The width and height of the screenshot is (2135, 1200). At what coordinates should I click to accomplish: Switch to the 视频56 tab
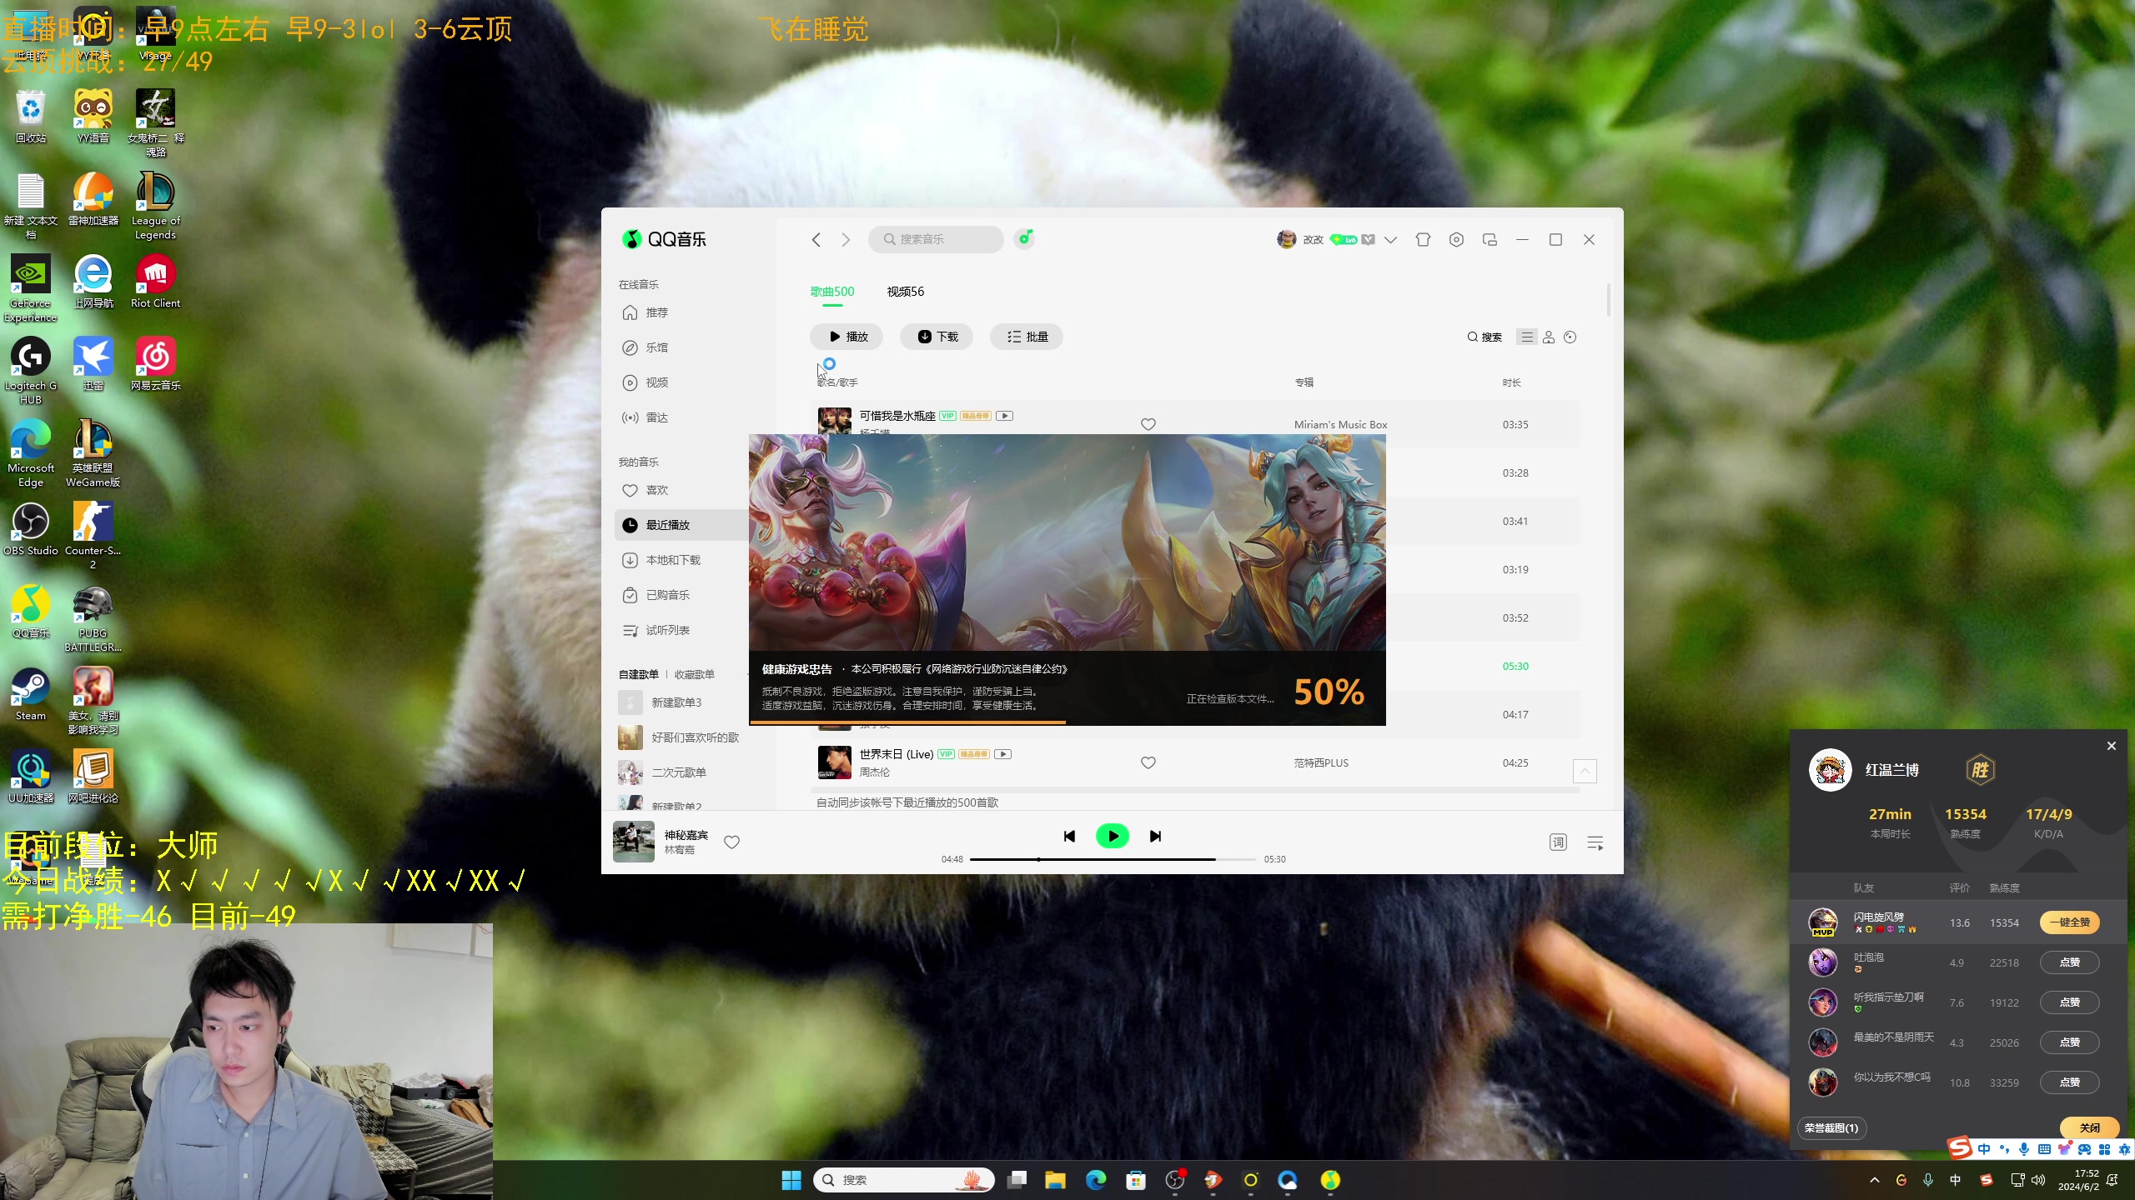[x=906, y=292]
